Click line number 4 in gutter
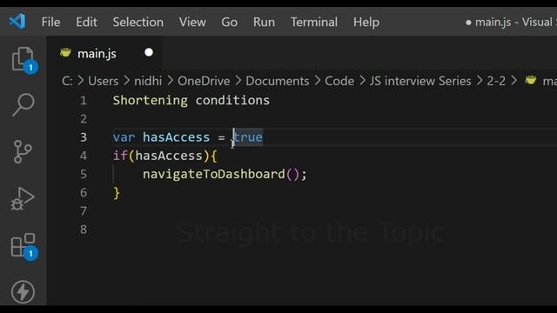 (x=84, y=156)
